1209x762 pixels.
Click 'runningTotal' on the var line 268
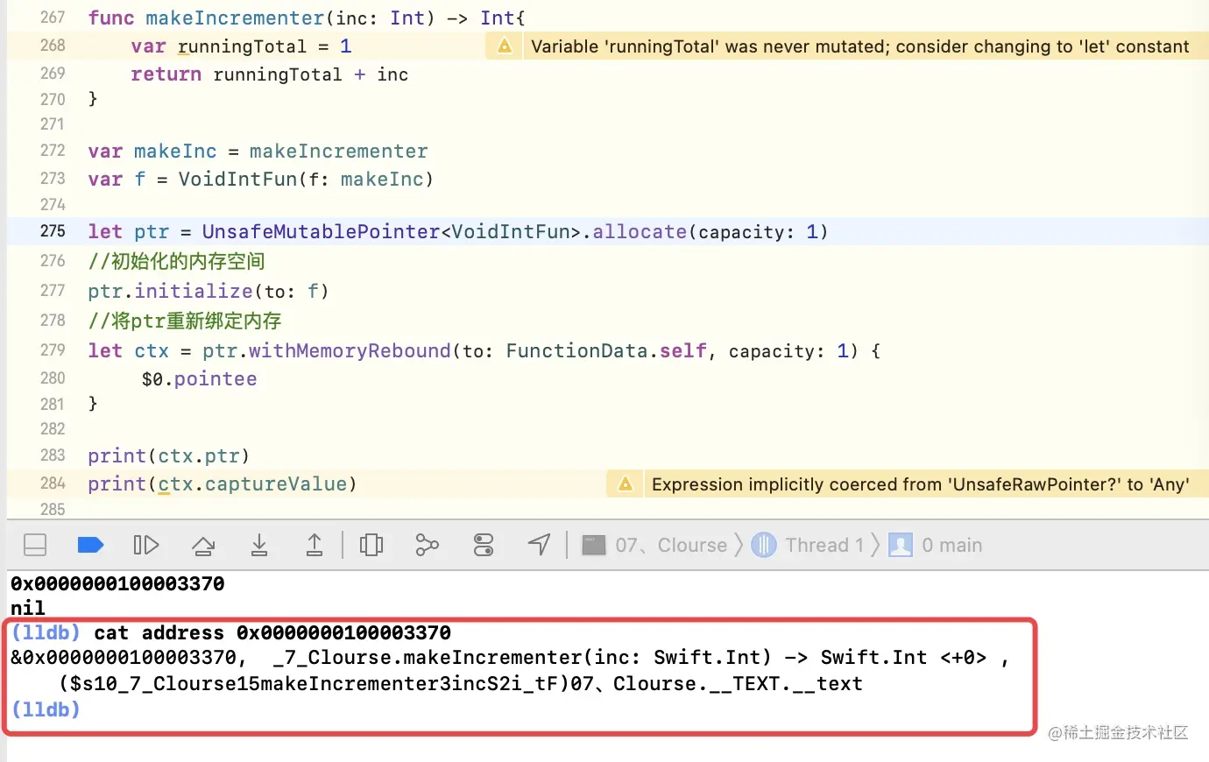[242, 46]
